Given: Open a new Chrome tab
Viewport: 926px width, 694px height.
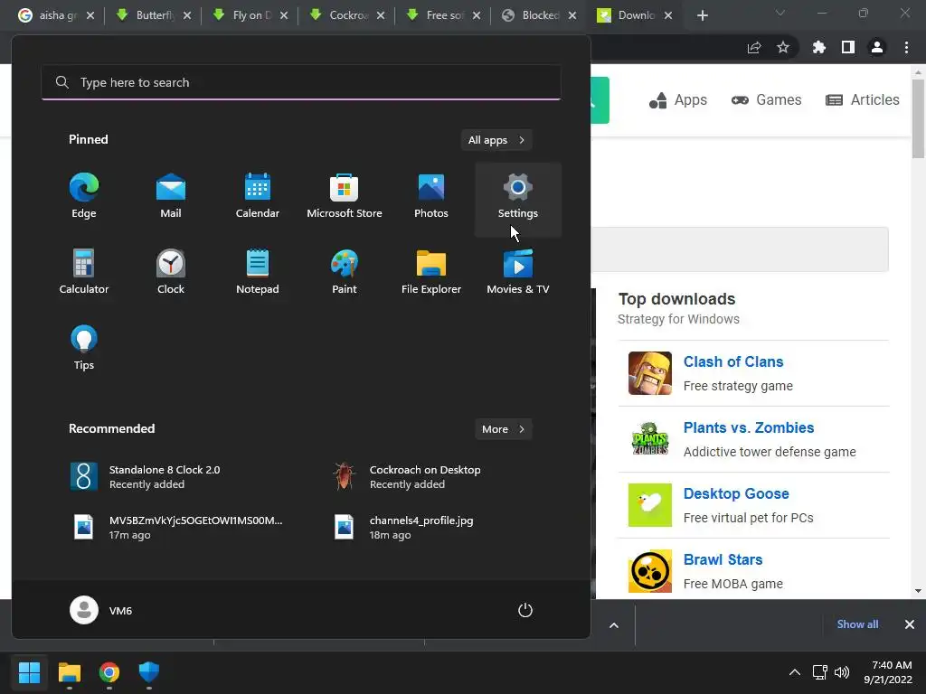Looking at the screenshot, I should [x=702, y=15].
